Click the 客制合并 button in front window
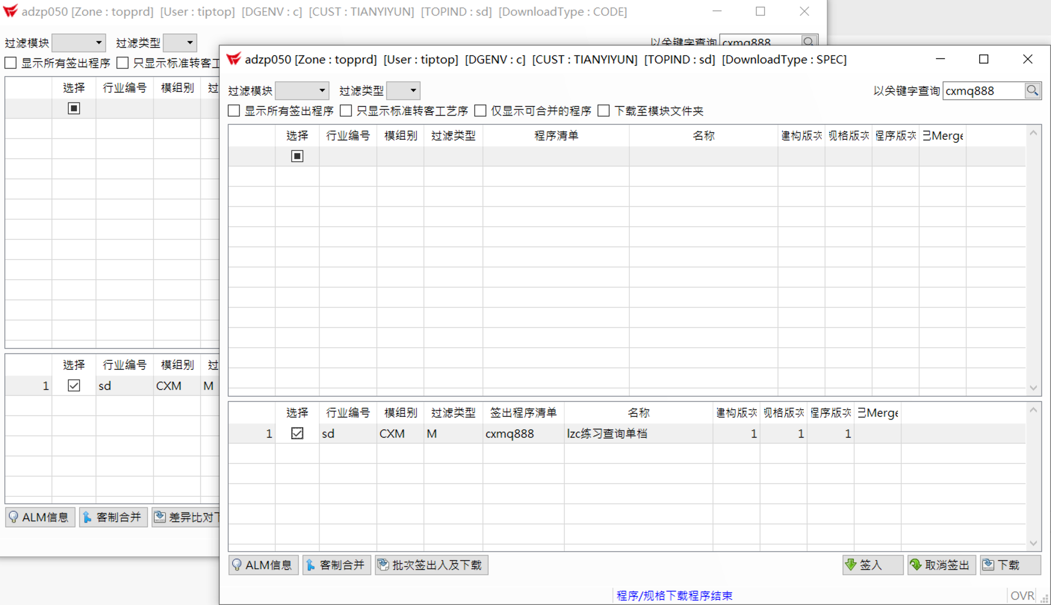The height and width of the screenshot is (605, 1051). [336, 565]
